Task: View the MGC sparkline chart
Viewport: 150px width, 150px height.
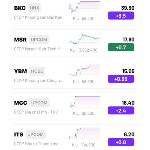Action: point(84,102)
